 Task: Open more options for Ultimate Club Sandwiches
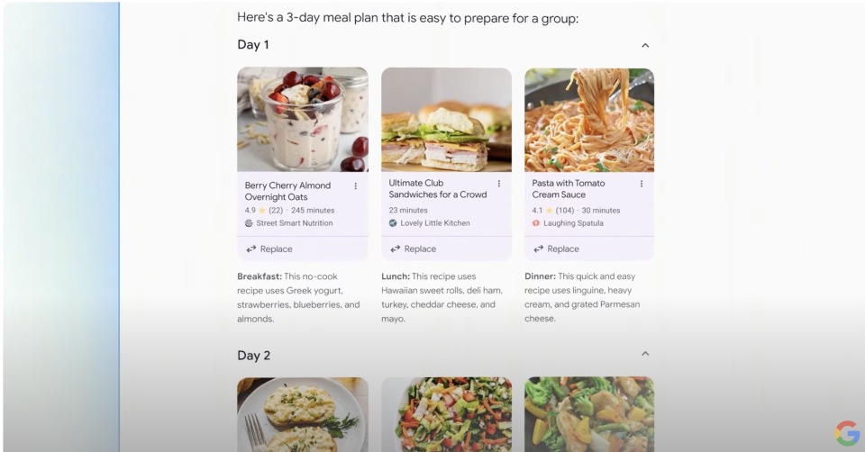pyautogui.click(x=498, y=184)
